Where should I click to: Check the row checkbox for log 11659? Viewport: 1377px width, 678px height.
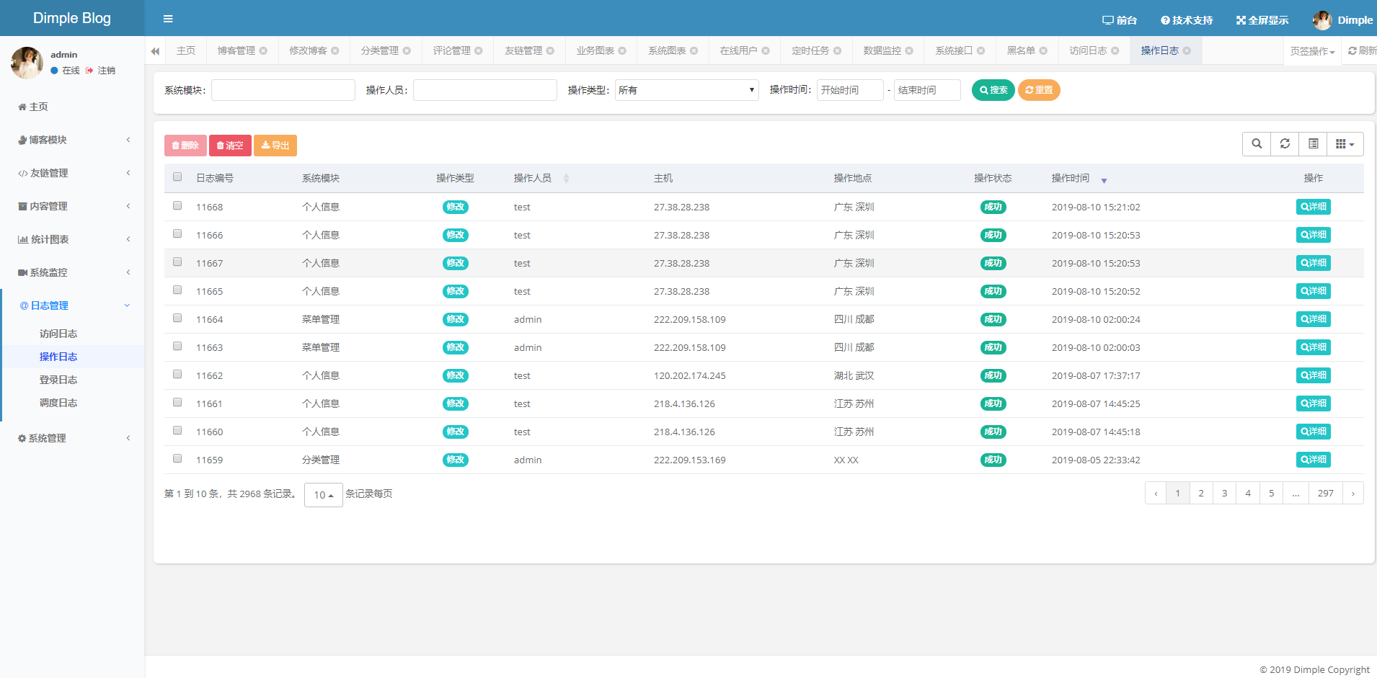point(177,458)
